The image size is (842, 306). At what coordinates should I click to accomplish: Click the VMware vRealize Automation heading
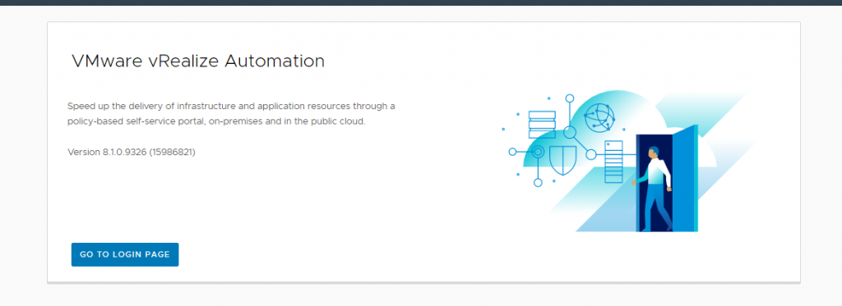click(198, 61)
